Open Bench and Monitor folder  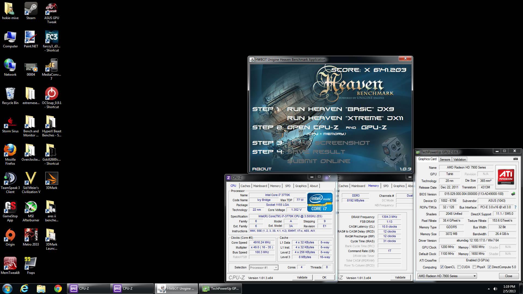click(x=31, y=126)
